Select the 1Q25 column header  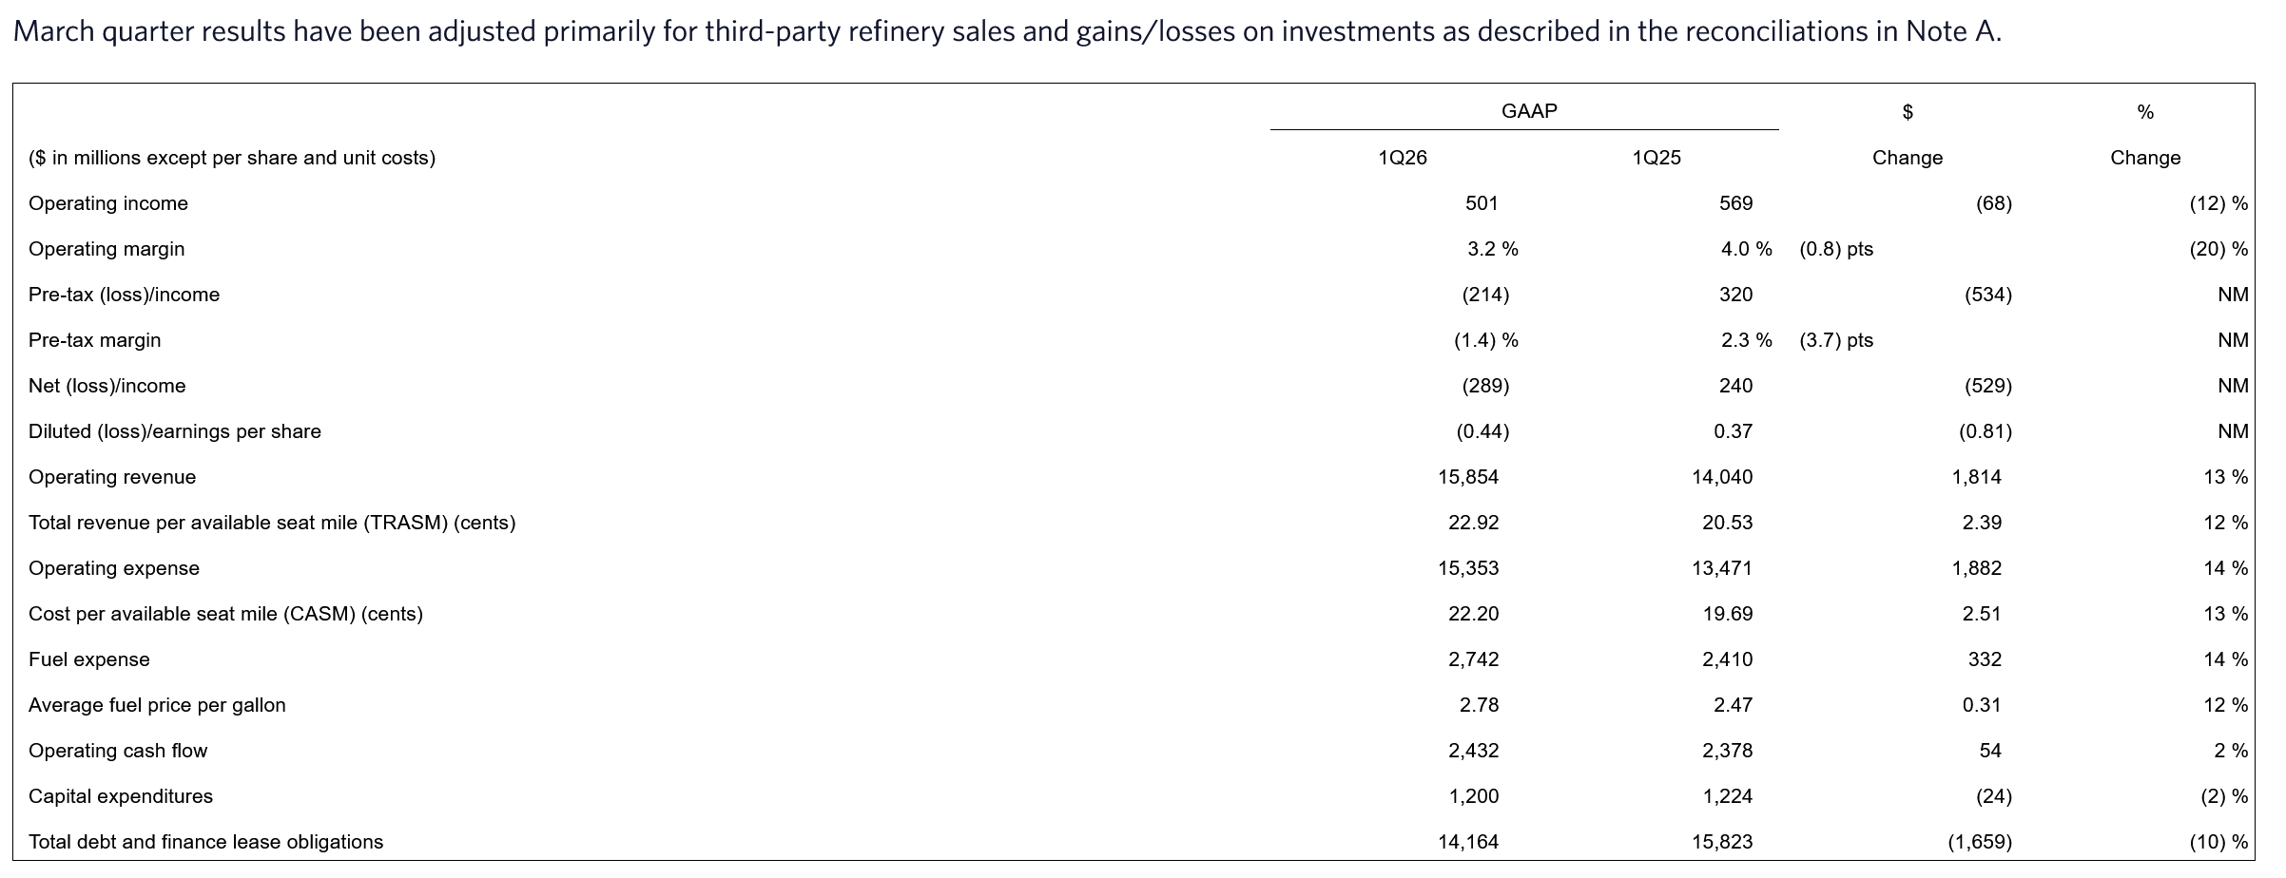(1656, 158)
